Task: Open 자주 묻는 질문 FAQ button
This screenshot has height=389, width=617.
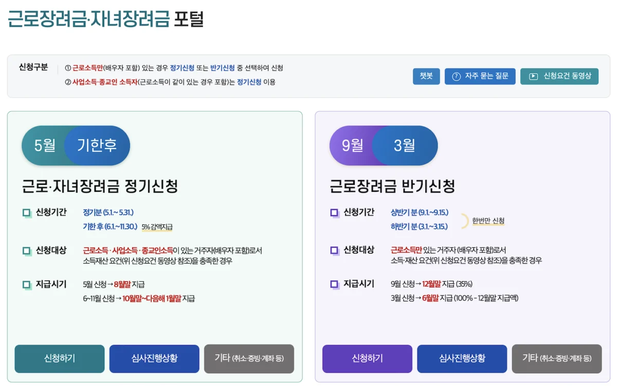Action: (x=480, y=76)
